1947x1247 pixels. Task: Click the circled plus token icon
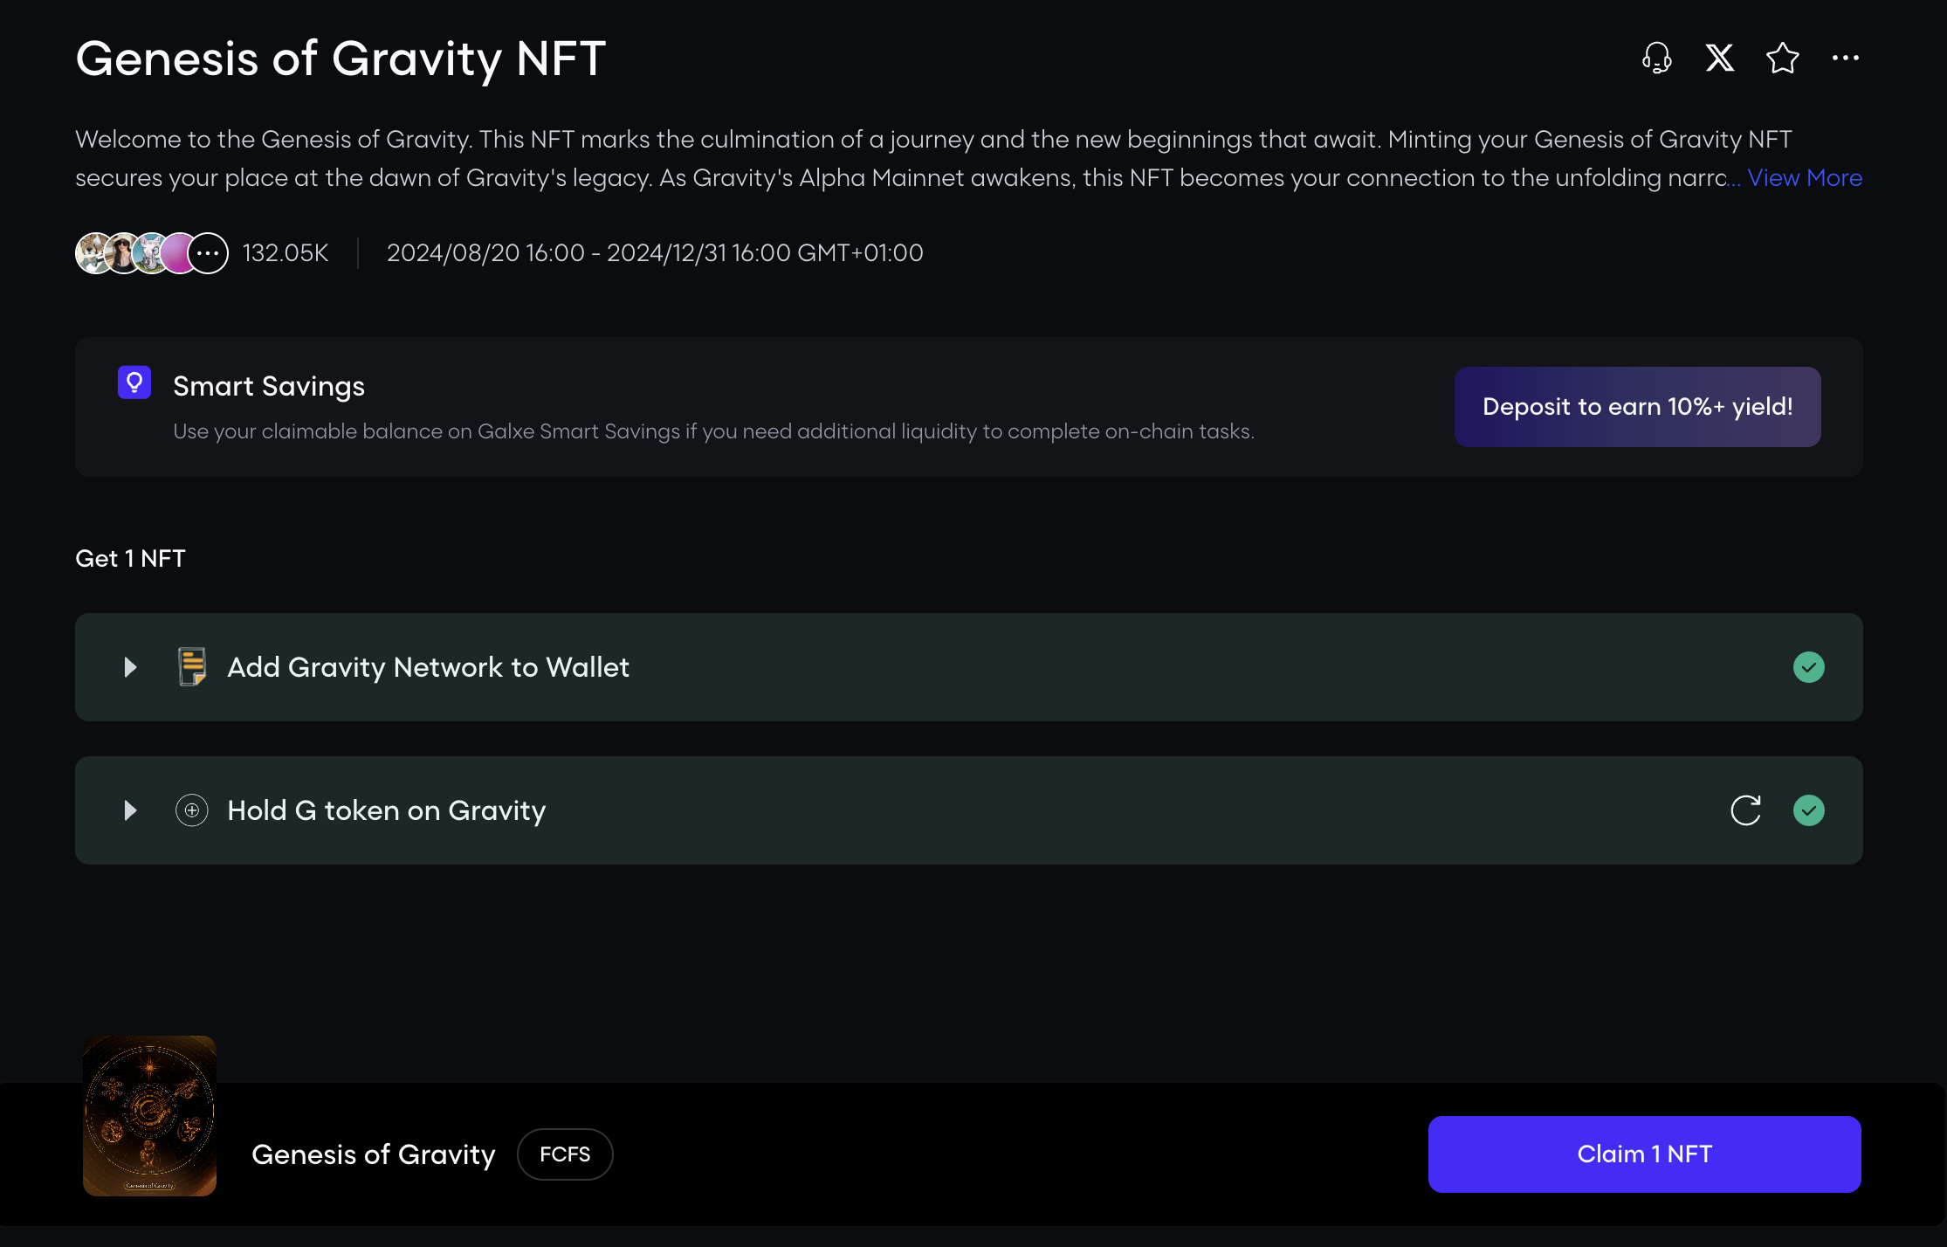(x=192, y=810)
